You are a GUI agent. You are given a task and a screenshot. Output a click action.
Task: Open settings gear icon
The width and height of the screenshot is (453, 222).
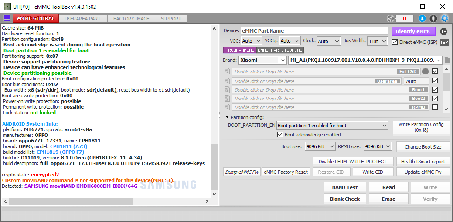(x=444, y=19)
